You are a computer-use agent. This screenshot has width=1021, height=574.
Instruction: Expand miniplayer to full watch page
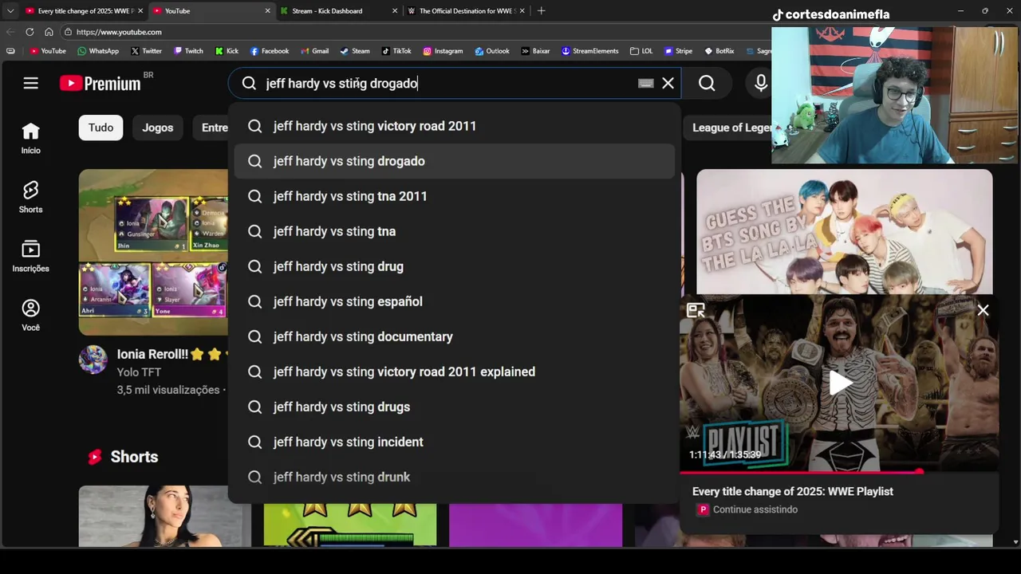[696, 311]
